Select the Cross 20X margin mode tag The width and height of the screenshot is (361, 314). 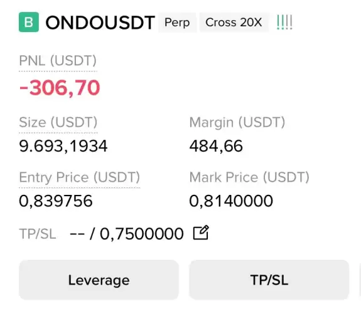tap(234, 23)
